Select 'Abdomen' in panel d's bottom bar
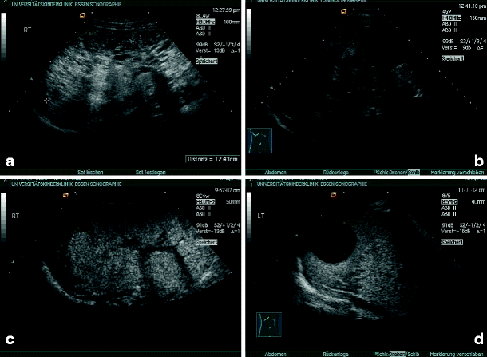 click(x=275, y=354)
